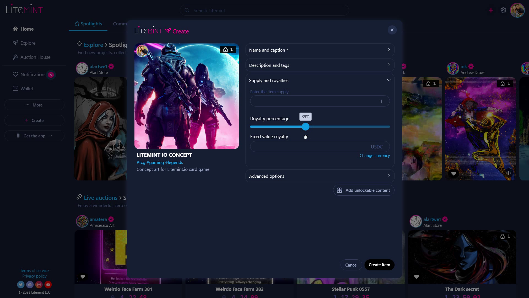Click the Instagram social icon
The image size is (529, 298).
(39, 284)
